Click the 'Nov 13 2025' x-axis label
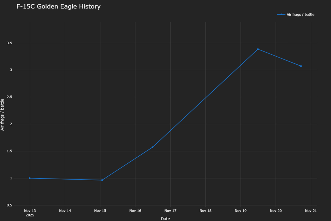331x221 pixels. click(30, 213)
